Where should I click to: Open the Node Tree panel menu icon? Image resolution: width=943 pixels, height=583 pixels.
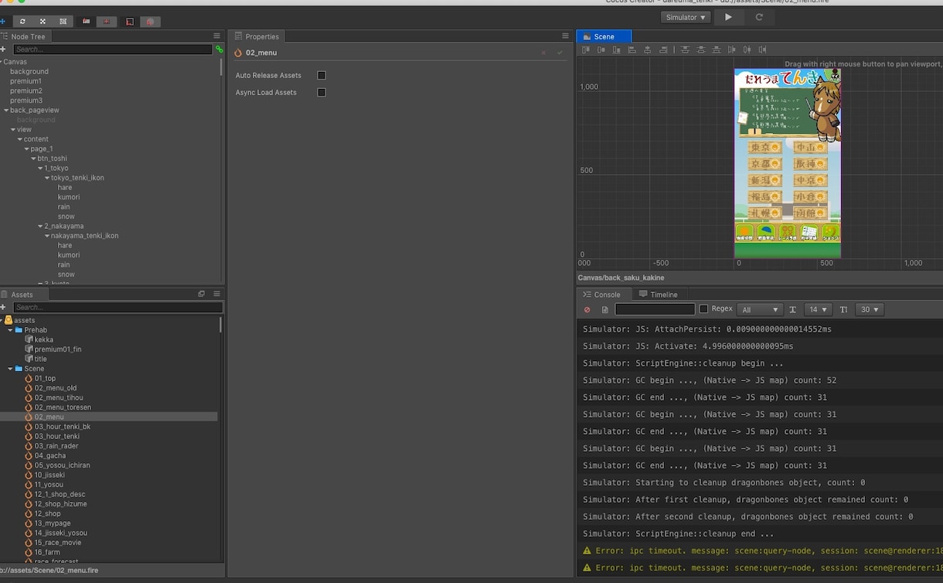point(217,36)
